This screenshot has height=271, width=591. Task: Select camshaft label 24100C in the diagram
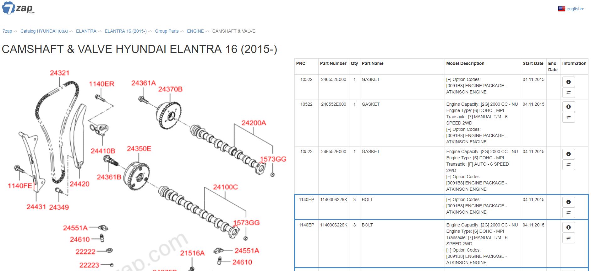coord(226,187)
